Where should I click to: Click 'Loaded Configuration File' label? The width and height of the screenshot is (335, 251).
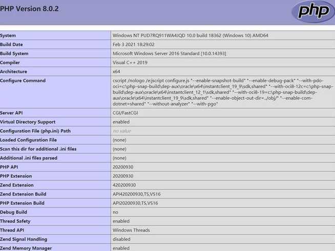coord(28,140)
